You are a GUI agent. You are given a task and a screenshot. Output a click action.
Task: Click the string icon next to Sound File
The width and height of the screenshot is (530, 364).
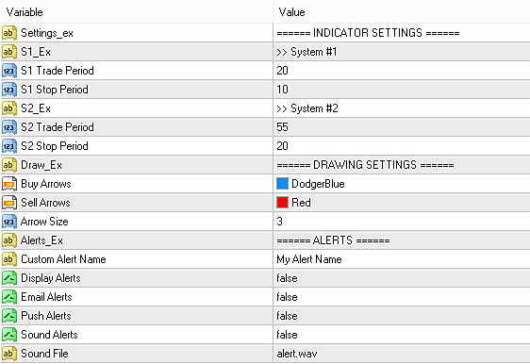[x=9, y=354]
